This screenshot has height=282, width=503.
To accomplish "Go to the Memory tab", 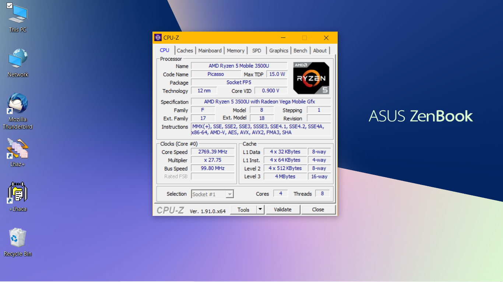I will pos(236,51).
